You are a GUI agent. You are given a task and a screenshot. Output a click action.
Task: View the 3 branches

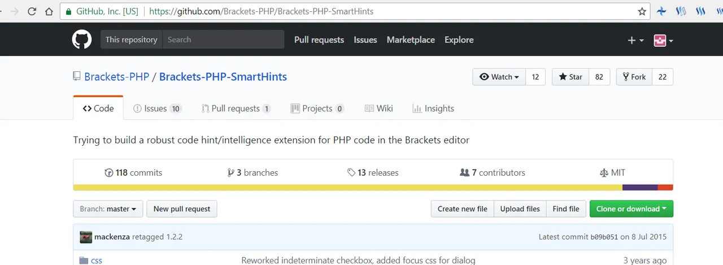pos(252,172)
